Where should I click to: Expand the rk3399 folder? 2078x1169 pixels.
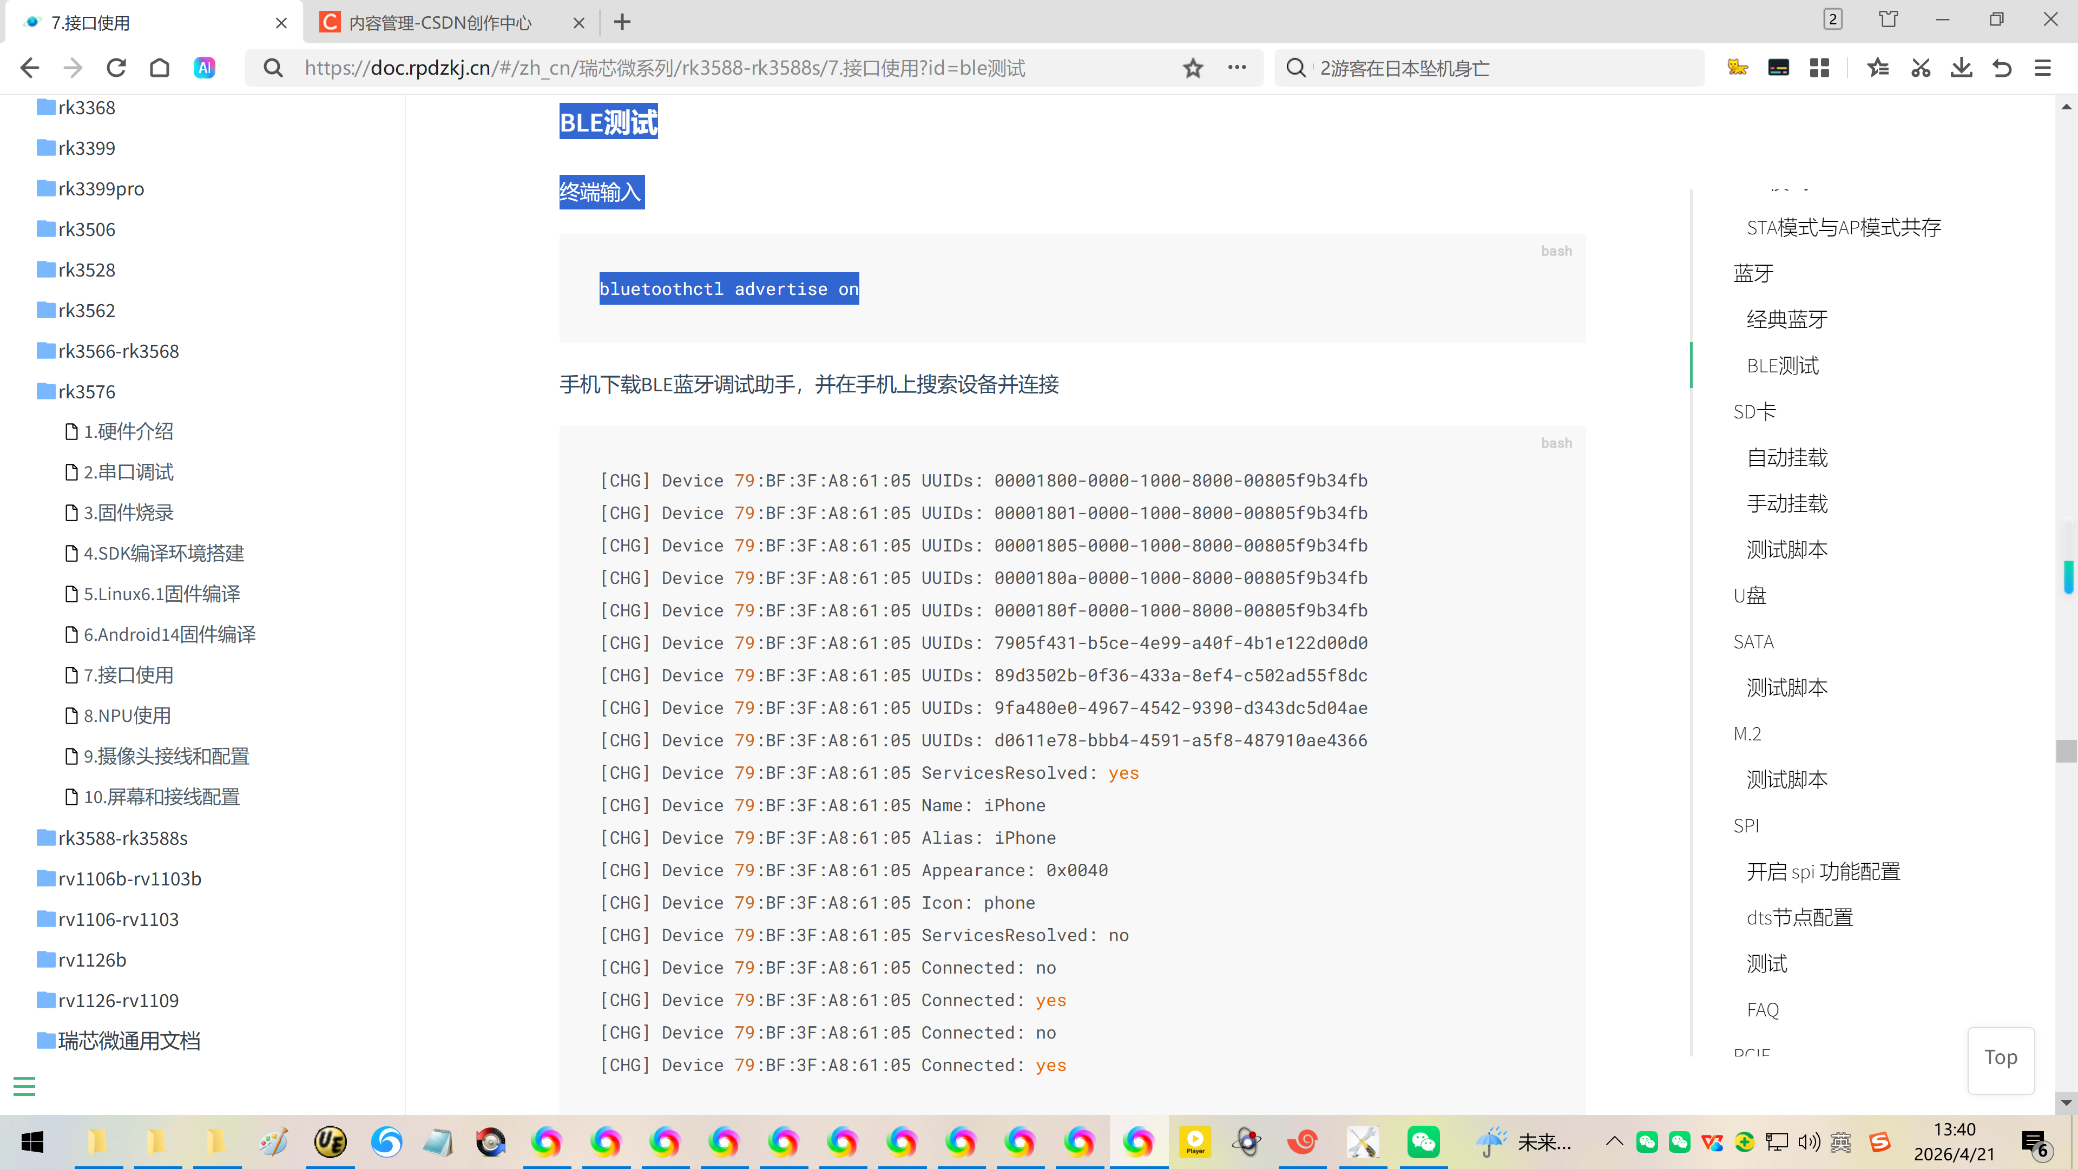pyautogui.click(x=76, y=148)
